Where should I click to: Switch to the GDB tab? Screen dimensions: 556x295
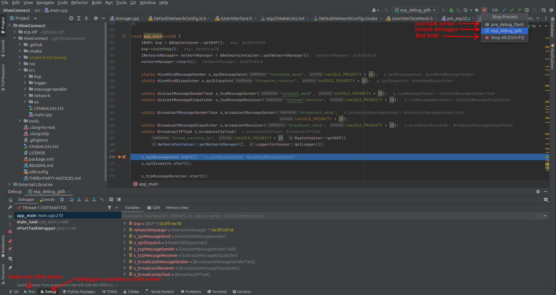153,208
